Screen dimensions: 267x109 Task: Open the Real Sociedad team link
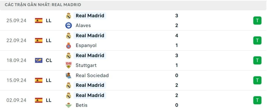tap(92, 75)
